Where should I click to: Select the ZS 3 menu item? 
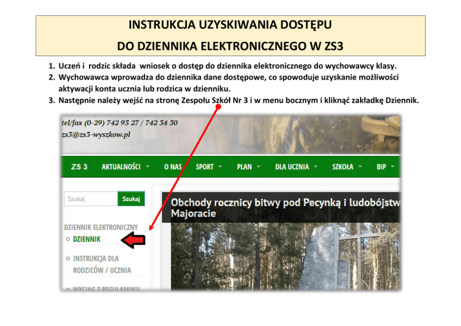(79, 167)
